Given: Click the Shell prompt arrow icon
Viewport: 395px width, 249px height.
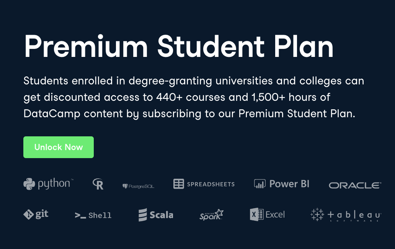Looking at the screenshot, I should (x=80, y=215).
